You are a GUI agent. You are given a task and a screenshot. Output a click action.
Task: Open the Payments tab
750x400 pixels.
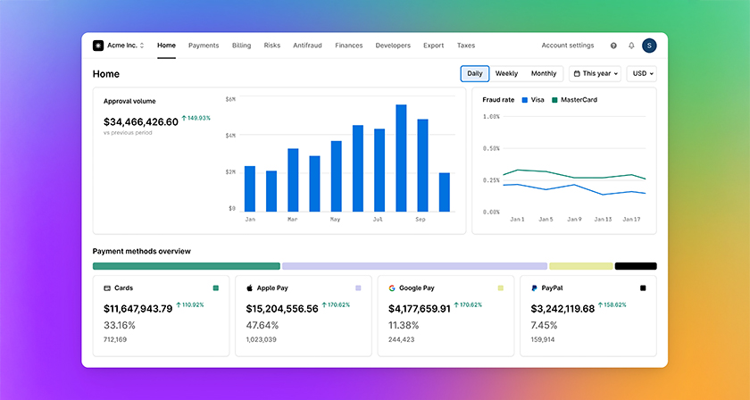coord(204,46)
